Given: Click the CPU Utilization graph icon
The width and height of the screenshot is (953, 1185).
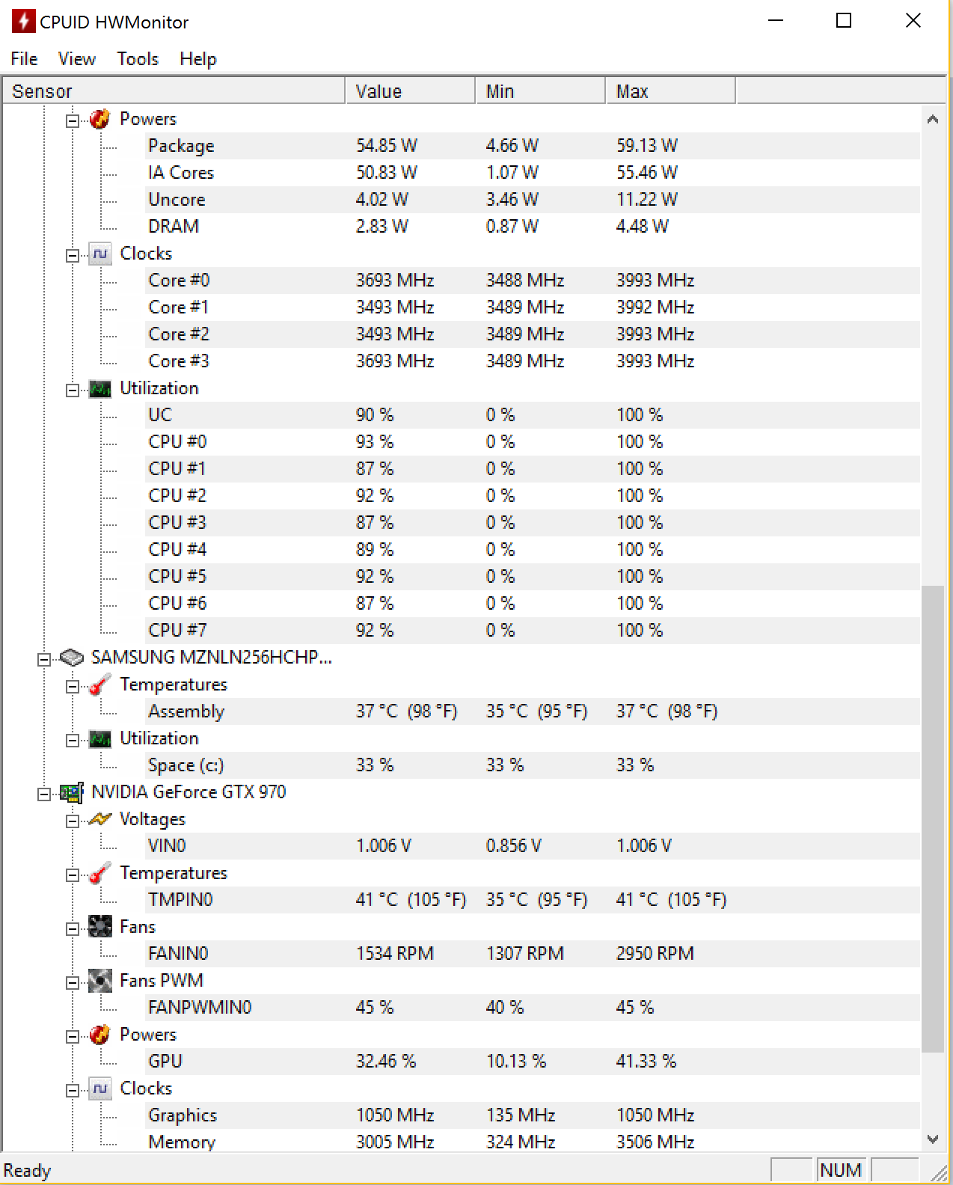Looking at the screenshot, I should pyautogui.click(x=100, y=388).
